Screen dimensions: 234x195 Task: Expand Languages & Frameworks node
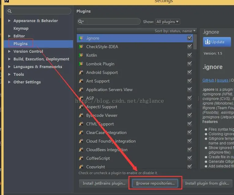click(x=9, y=67)
